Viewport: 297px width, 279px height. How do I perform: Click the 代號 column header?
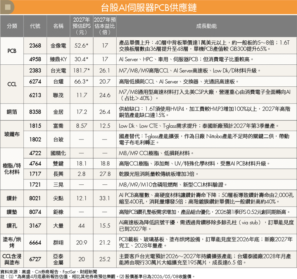(x=35, y=26)
